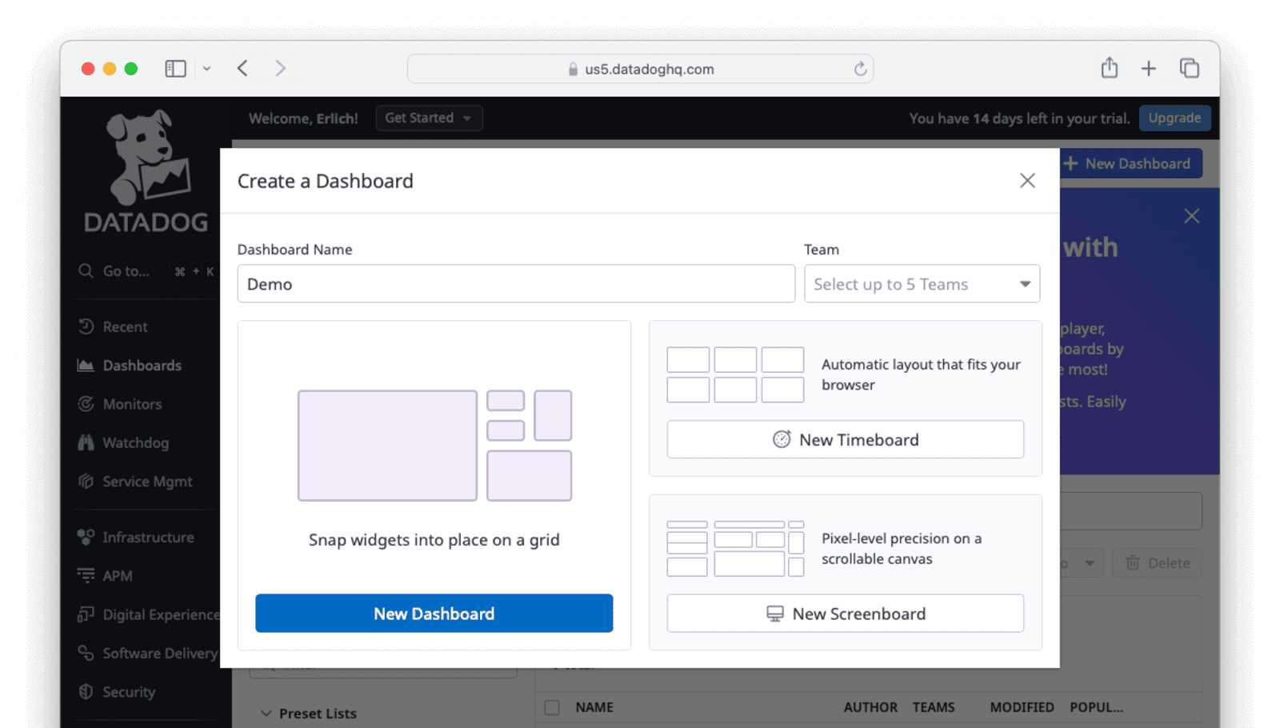Click the Safari share icon
Image resolution: width=1280 pixels, height=728 pixels.
(x=1109, y=68)
